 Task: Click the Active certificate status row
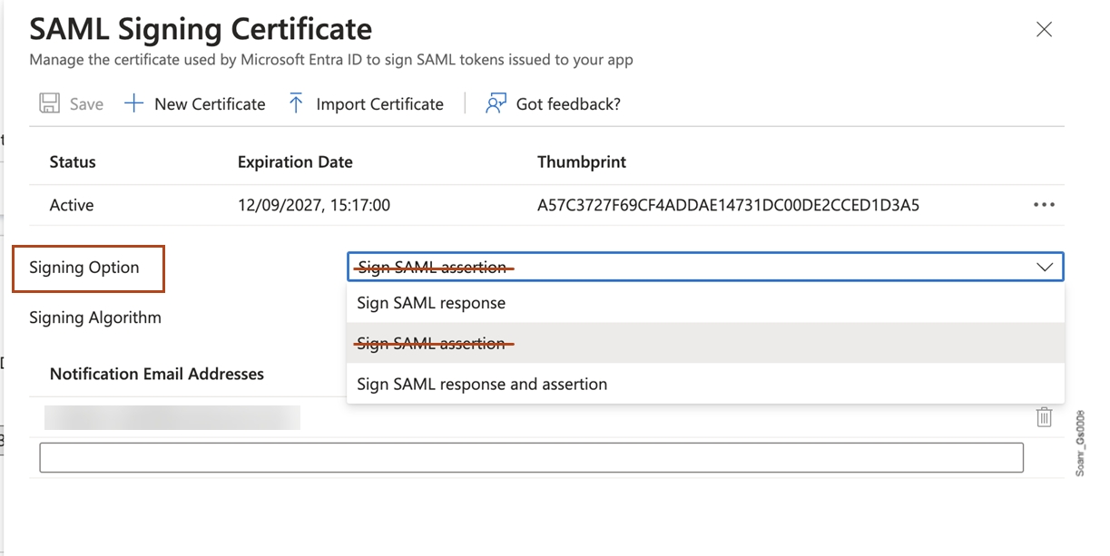[72, 204]
